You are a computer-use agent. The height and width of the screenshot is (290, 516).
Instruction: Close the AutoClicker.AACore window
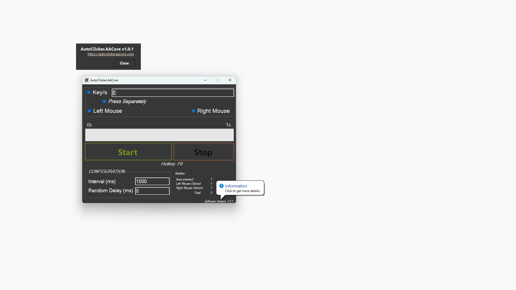click(x=230, y=80)
